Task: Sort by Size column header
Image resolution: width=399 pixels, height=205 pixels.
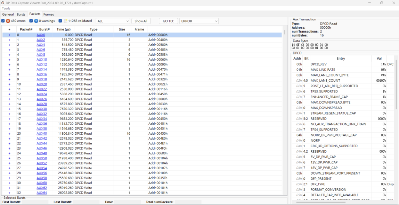Action: click(x=122, y=29)
